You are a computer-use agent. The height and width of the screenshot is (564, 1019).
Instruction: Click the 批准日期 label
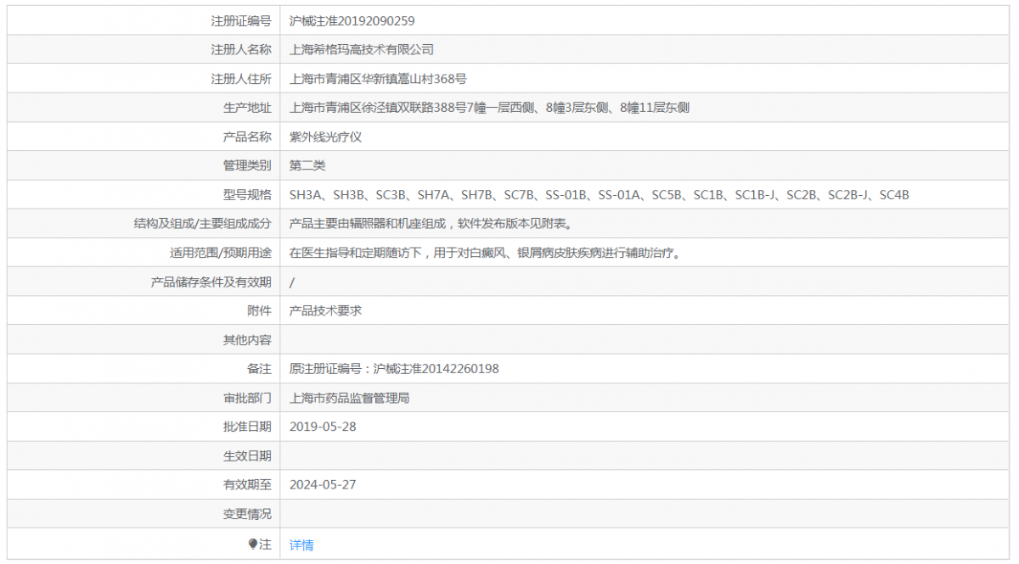tap(247, 427)
